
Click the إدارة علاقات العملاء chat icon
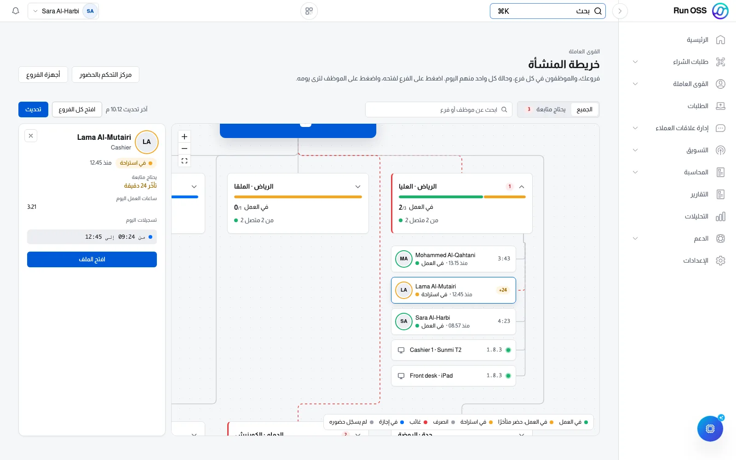click(721, 128)
